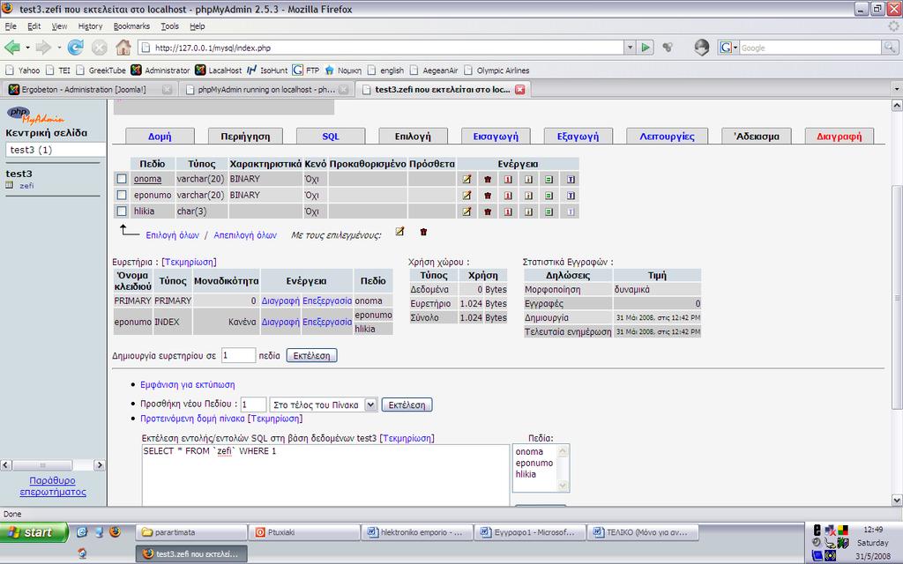Open the Δομή tab
The image size is (903, 564).
pos(160,137)
